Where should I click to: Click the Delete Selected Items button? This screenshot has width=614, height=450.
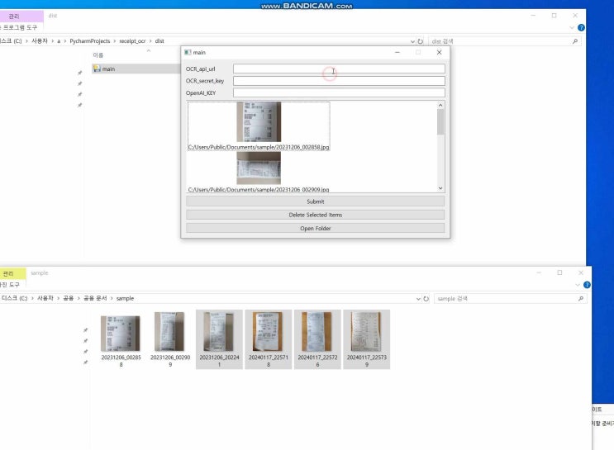tap(315, 215)
